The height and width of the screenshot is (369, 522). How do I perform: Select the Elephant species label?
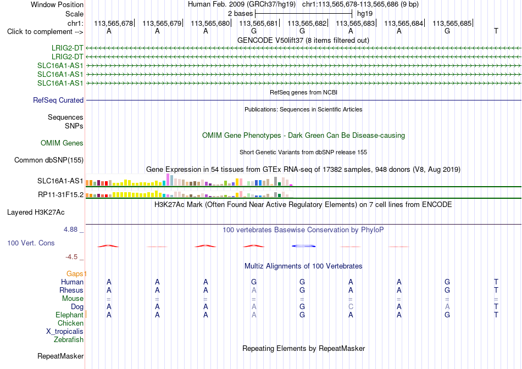point(69,315)
